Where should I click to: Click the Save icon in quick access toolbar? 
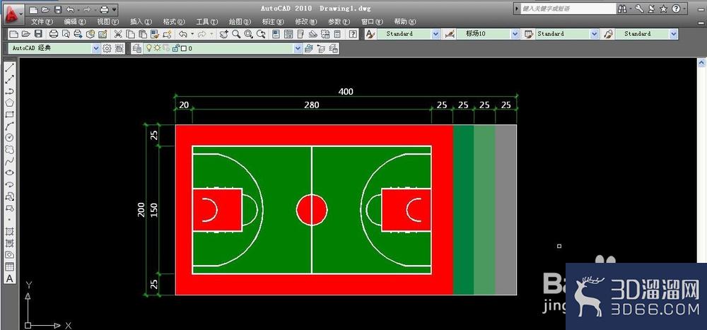[58, 9]
